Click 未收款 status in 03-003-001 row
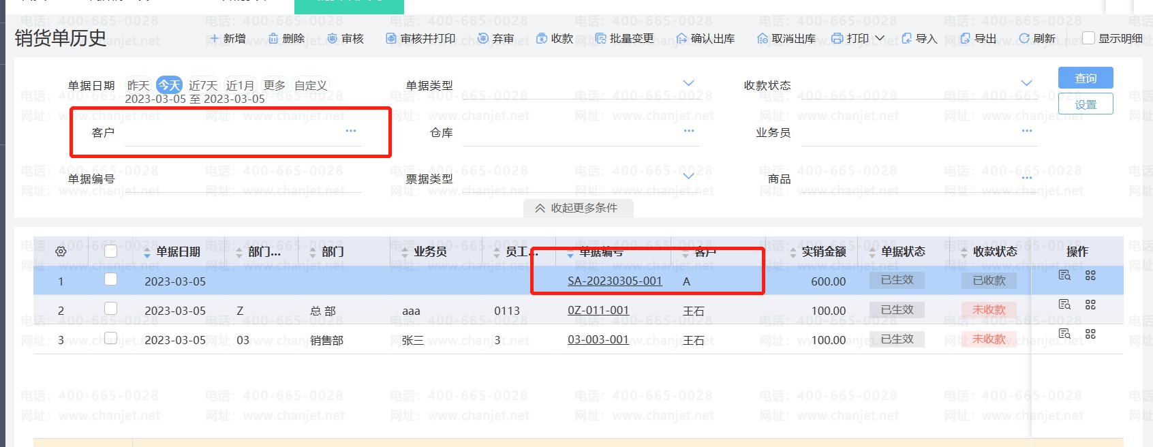The height and width of the screenshot is (447, 1153). click(x=989, y=339)
